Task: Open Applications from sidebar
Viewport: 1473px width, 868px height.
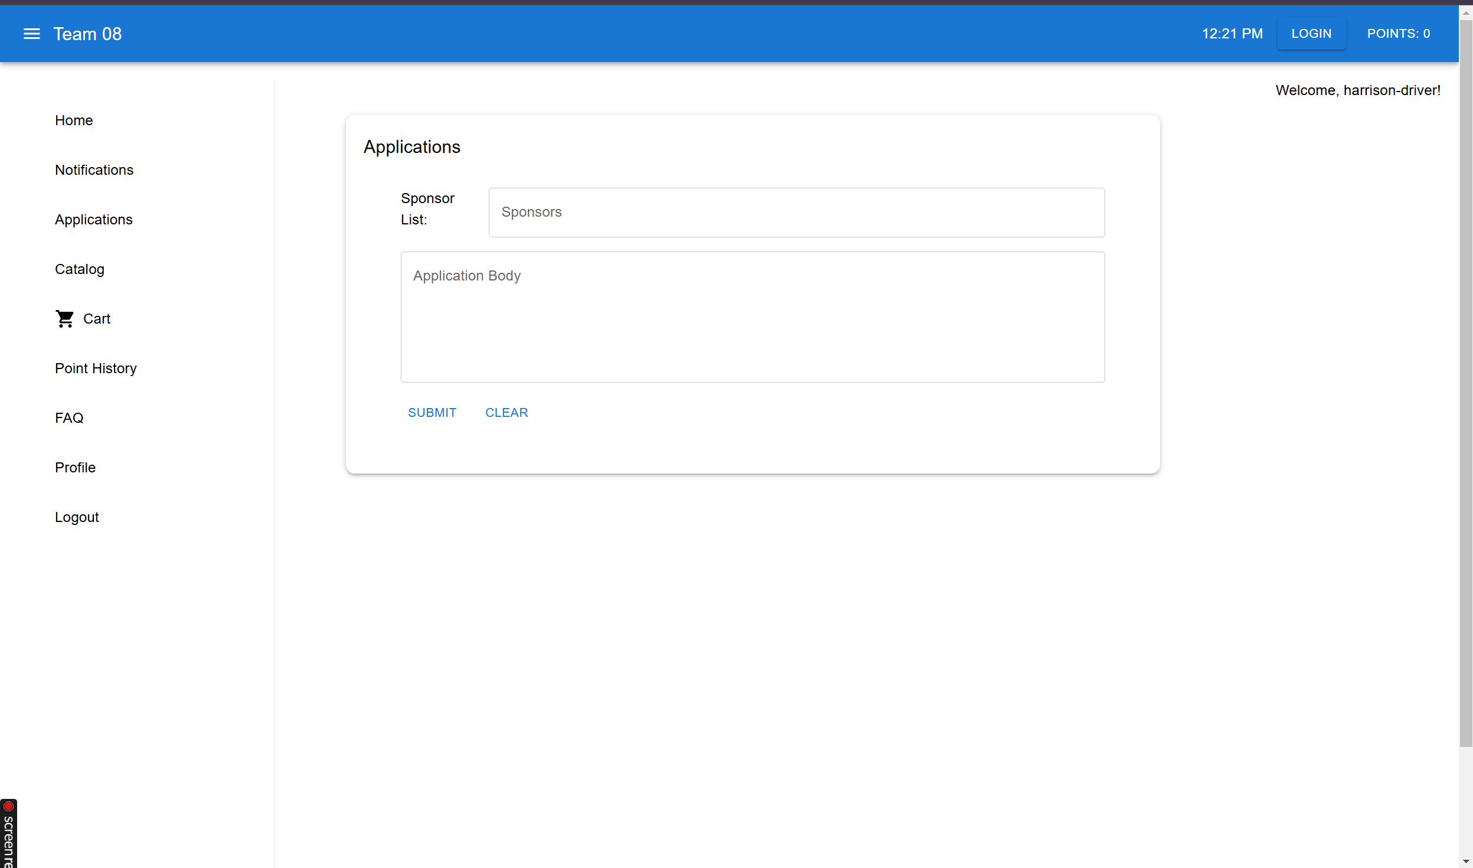Action: (x=93, y=220)
